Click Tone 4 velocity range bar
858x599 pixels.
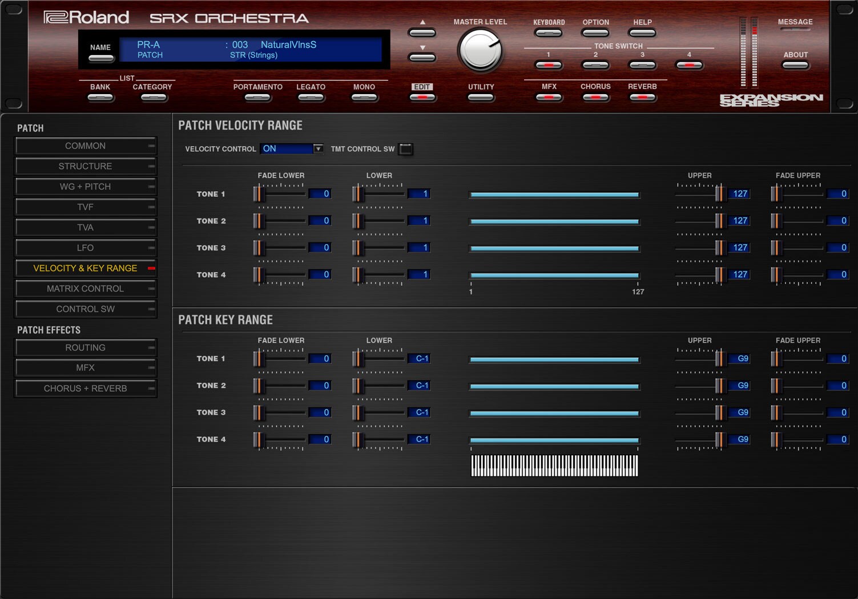point(554,275)
